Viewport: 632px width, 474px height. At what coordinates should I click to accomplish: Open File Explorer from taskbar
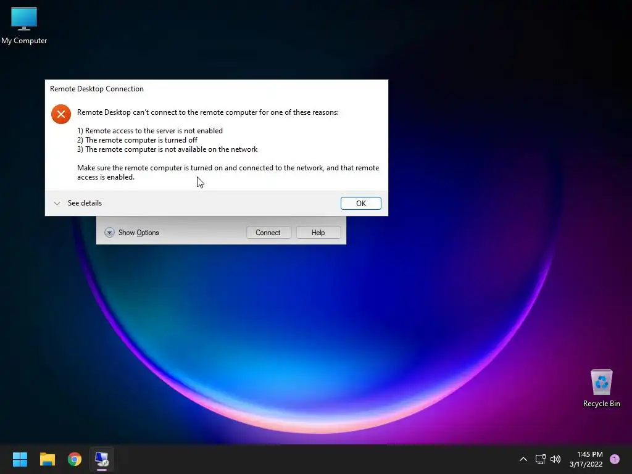47,459
